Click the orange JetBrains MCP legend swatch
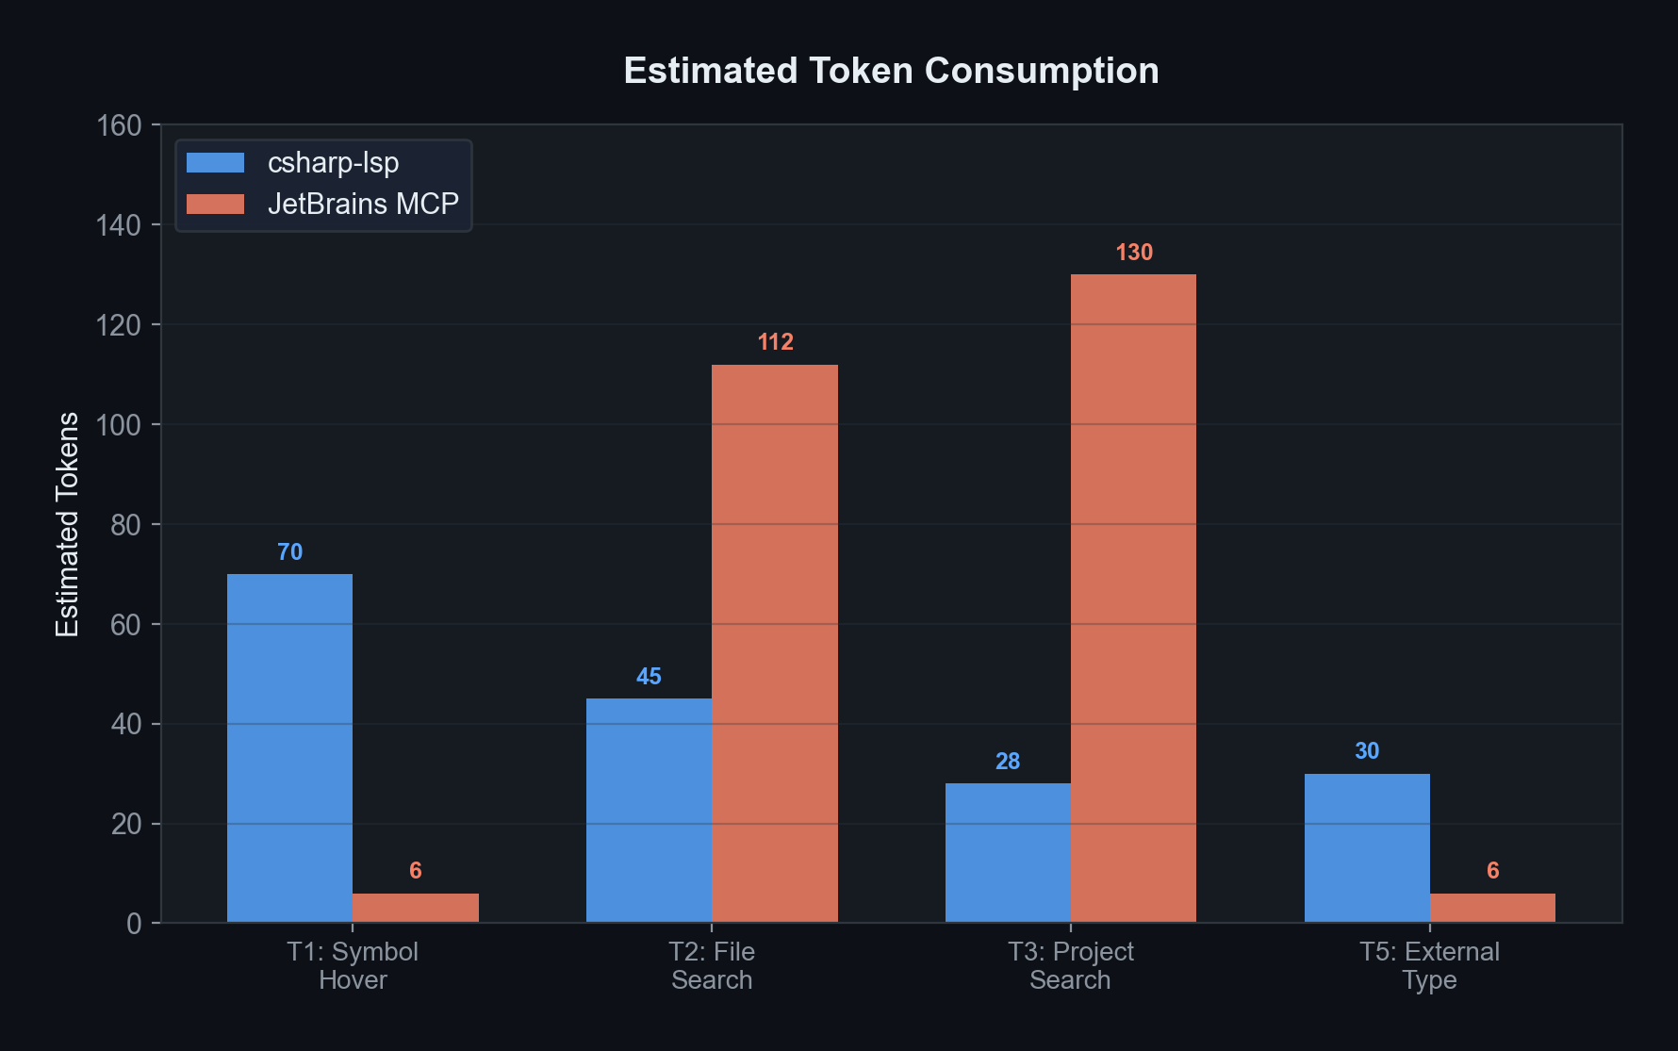1678x1051 pixels. [x=215, y=204]
